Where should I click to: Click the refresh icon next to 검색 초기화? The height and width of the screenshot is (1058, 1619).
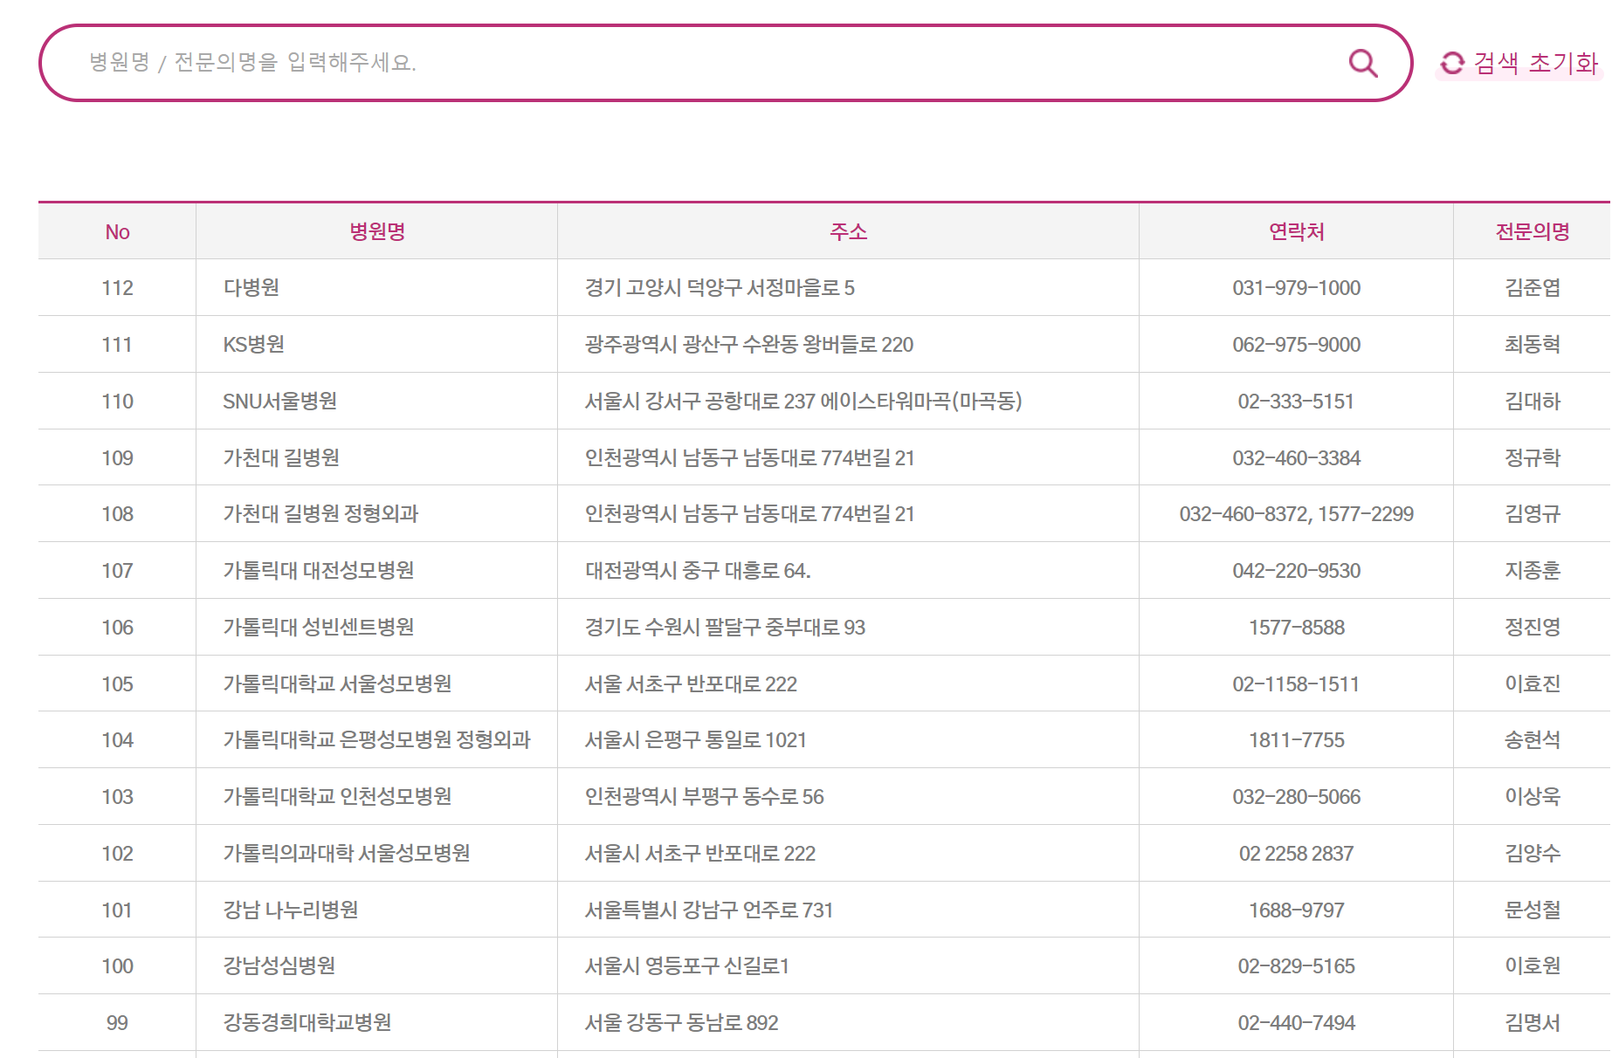[1452, 62]
